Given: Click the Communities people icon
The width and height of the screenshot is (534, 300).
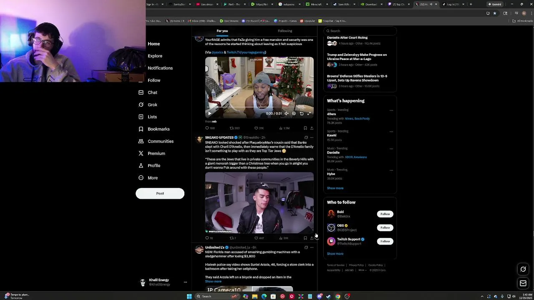Looking at the screenshot, I should [141, 141].
